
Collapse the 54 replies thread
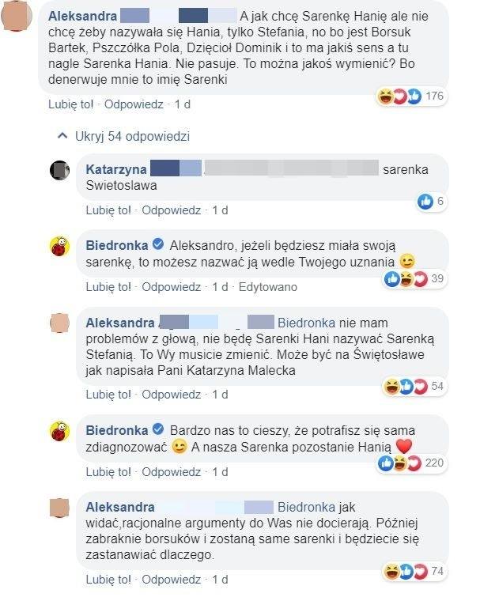(x=124, y=136)
